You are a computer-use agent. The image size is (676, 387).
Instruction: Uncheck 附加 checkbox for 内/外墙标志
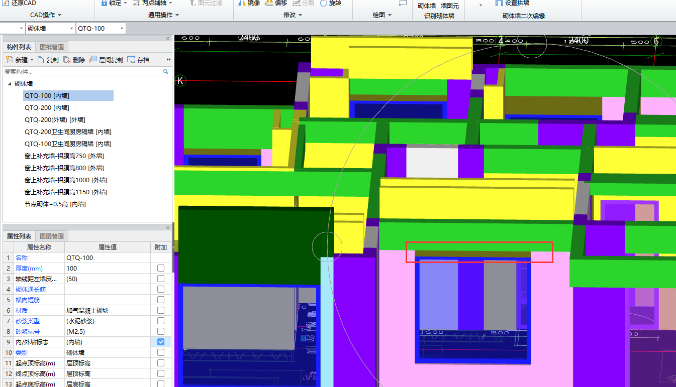161,342
